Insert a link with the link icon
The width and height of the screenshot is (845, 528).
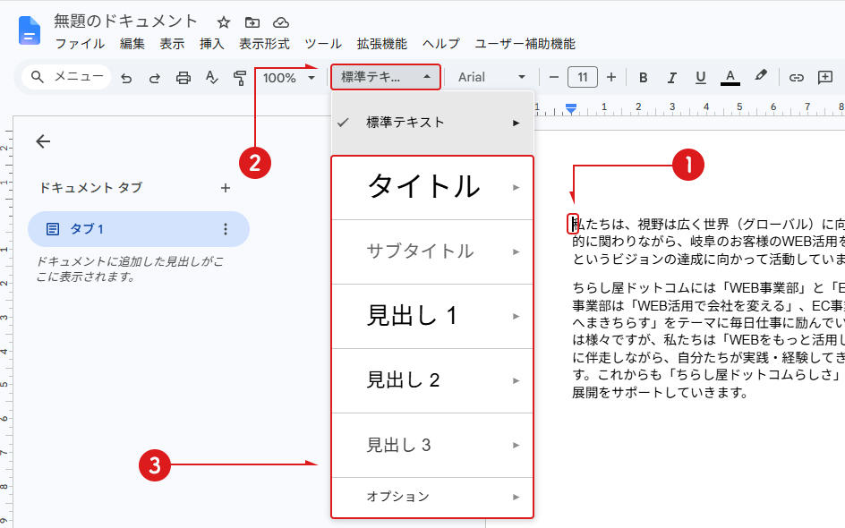(x=797, y=78)
